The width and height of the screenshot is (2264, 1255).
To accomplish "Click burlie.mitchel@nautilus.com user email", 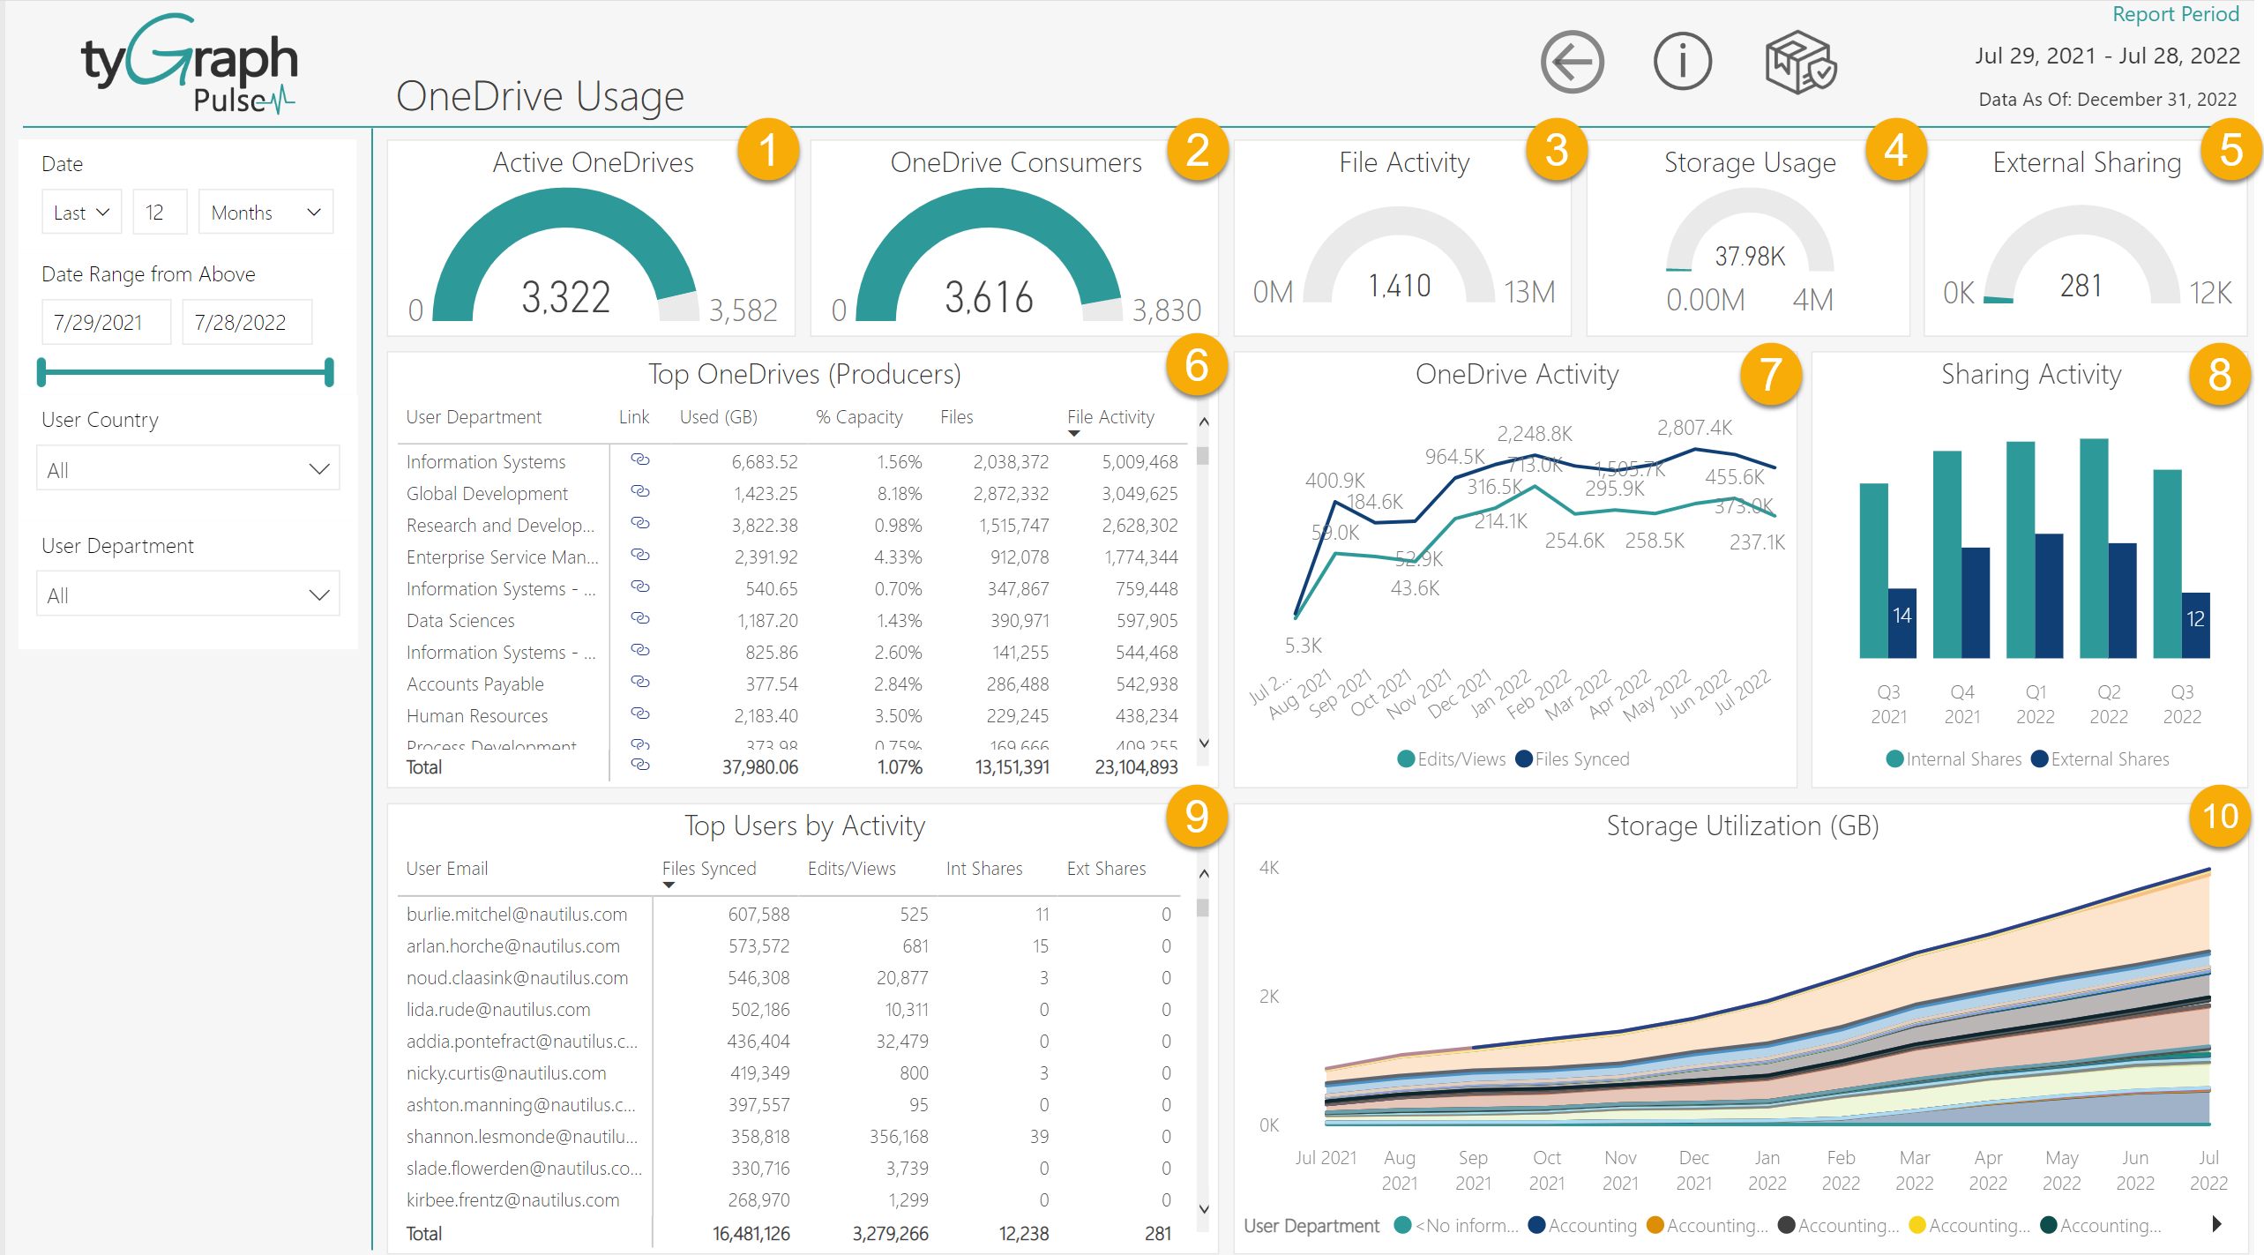I will (x=517, y=915).
